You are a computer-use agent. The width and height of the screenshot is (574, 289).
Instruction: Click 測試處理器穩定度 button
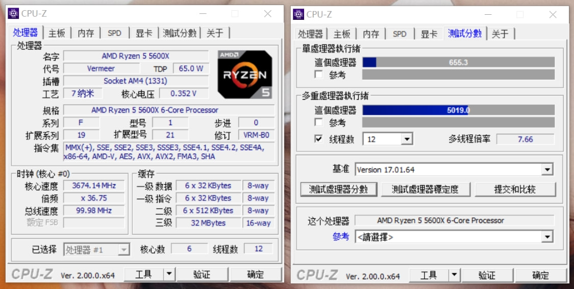[x=425, y=189]
